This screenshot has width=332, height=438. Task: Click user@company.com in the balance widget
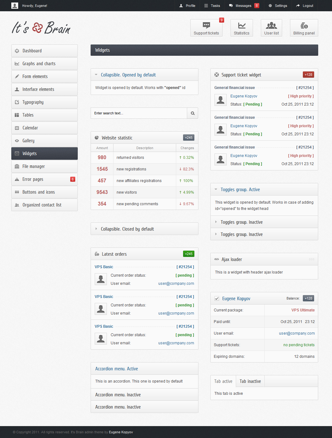tap(297, 333)
